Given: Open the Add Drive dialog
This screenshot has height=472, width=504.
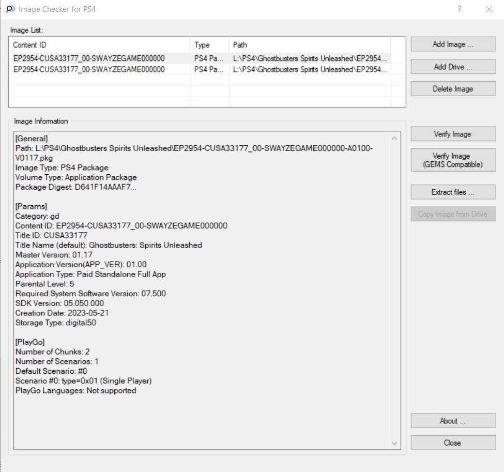Looking at the screenshot, I should (453, 67).
